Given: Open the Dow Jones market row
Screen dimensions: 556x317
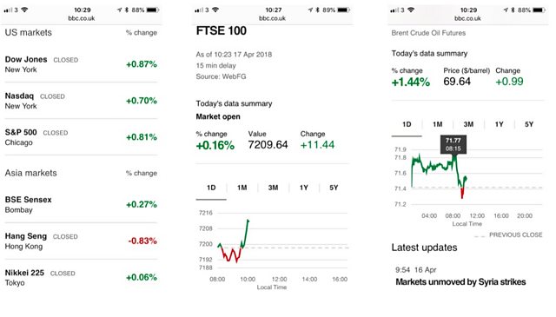Looking at the screenshot, I should [x=81, y=64].
